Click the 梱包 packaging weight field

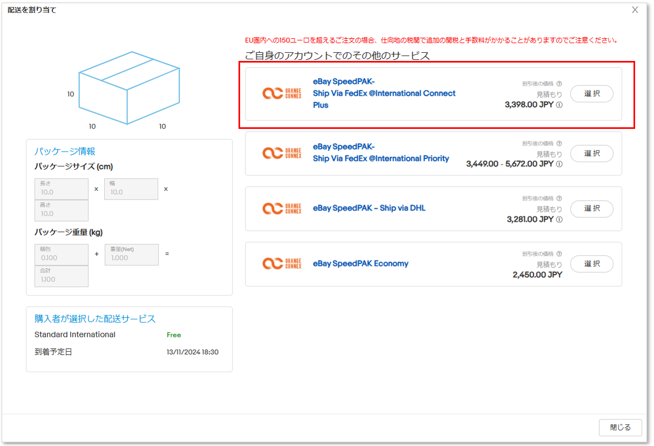pyautogui.click(x=61, y=255)
